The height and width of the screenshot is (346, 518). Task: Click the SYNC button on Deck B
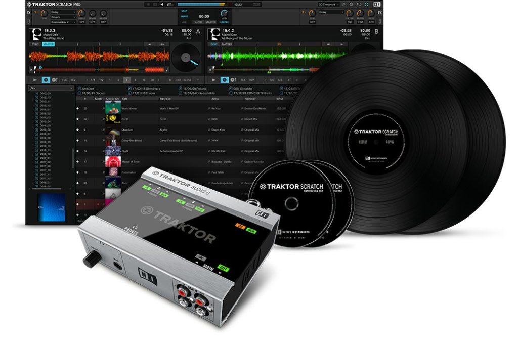(214, 44)
